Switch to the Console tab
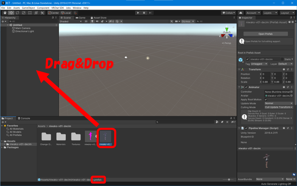This screenshot has width=297, height=186. tap(24, 118)
